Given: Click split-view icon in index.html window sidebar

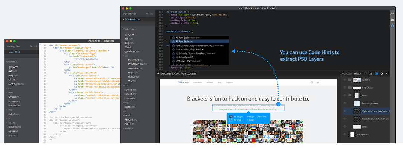Looking at the screenshot, I should pyautogui.click(x=36, y=46).
